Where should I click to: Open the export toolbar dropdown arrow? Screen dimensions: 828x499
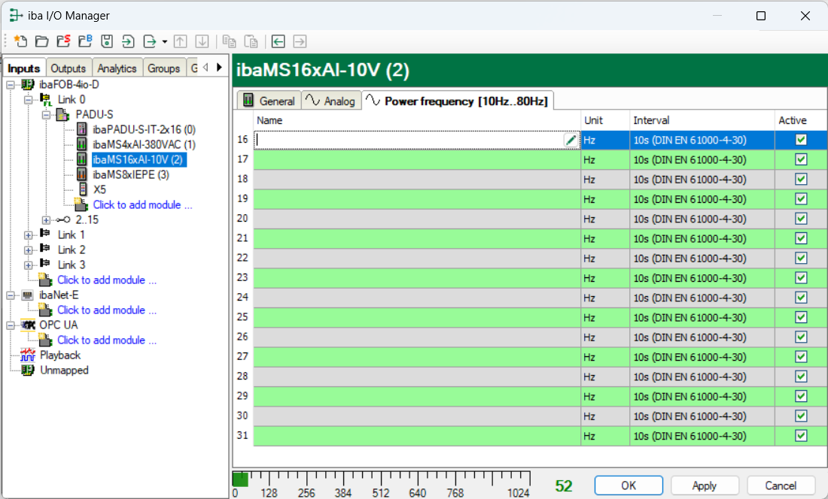[164, 41]
